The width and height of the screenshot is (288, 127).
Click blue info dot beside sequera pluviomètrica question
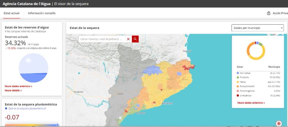coord(6,109)
